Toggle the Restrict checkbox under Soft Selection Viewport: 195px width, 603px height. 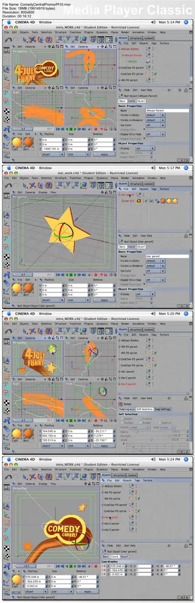pyautogui.click(x=160, y=422)
